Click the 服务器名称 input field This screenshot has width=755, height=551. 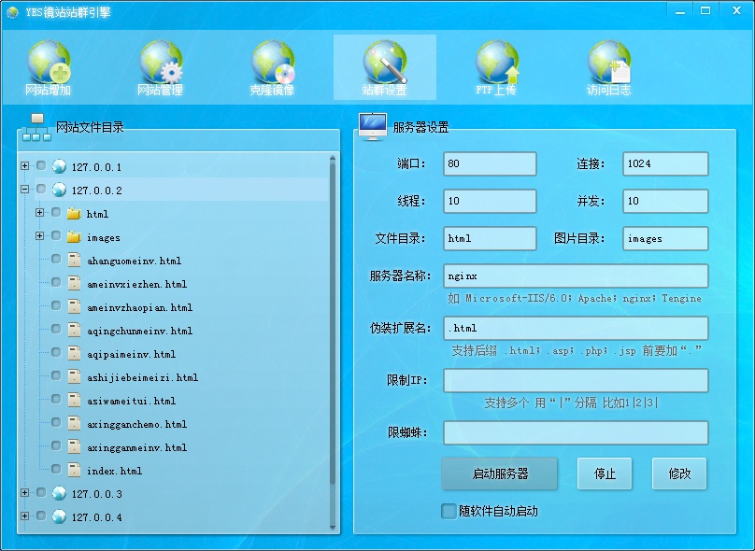tap(576, 276)
